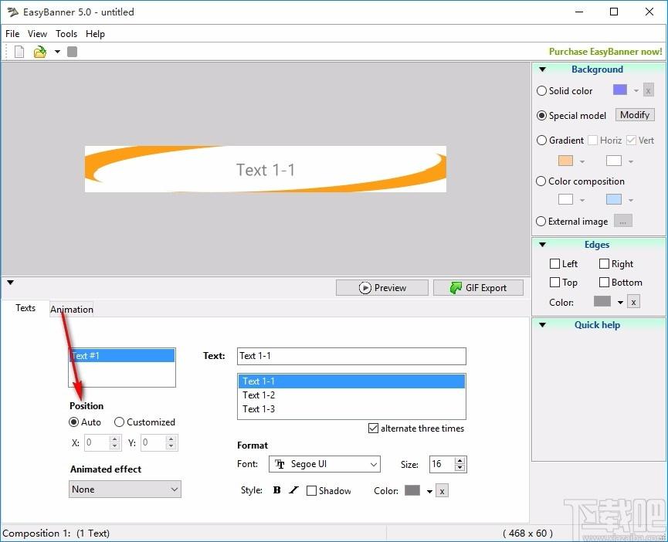
Task: Clear text color with the x button
Action: [x=443, y=491]
